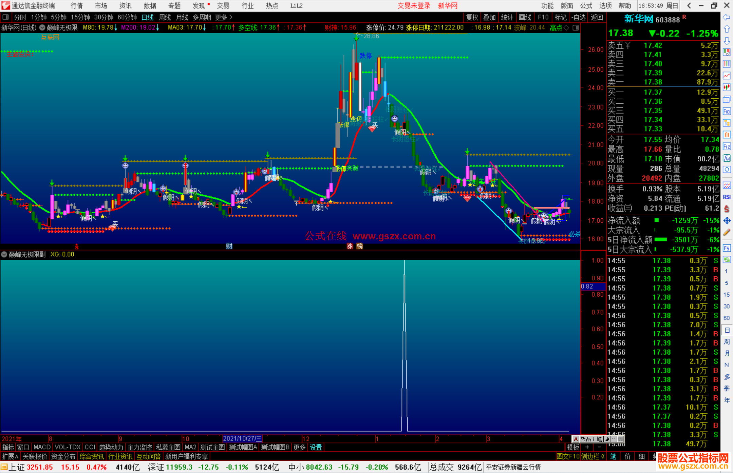
Task: Click the + zoom in chart button
Action: [587, 447]
